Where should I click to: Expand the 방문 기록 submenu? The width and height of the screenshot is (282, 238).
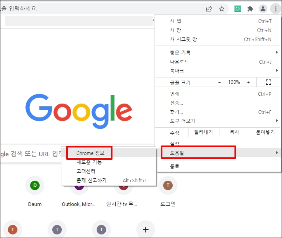click(x=218, y=53)
